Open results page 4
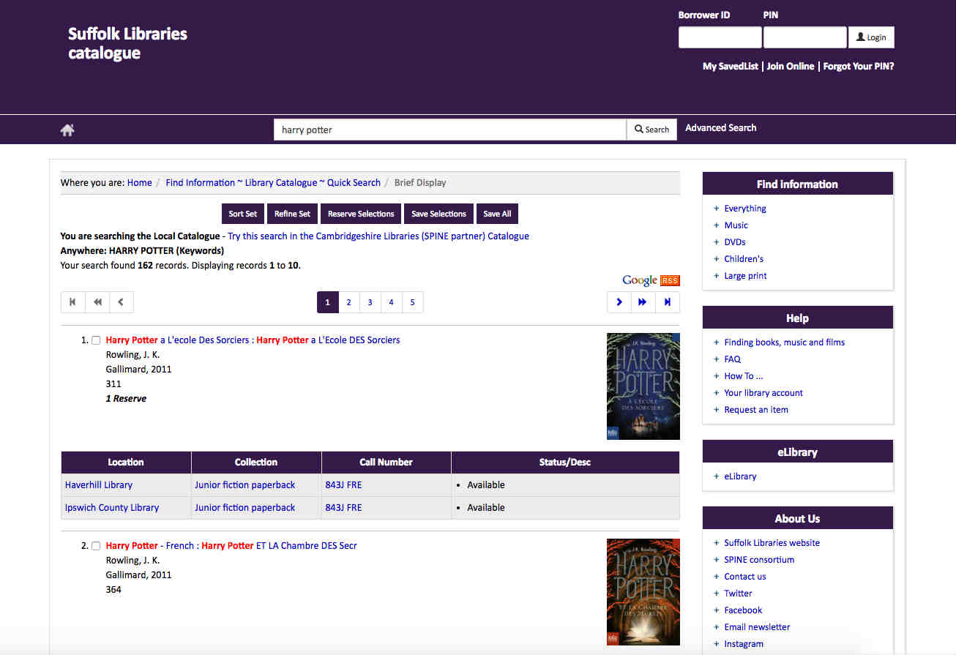 392,302
